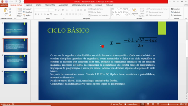The image size is (188, 106).
Task: Select slide 4 Outros thumbnail
Action: pyautogui.click(x=16, y=77)
